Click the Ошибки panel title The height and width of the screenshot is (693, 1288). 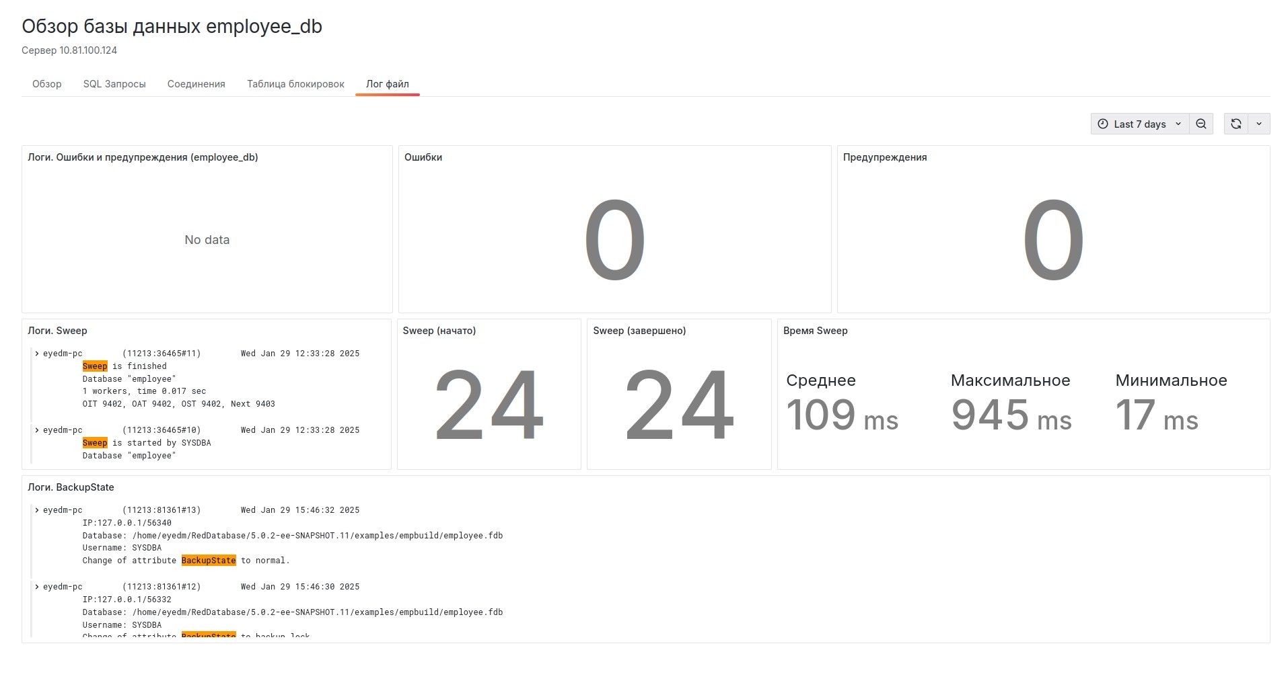423,157
